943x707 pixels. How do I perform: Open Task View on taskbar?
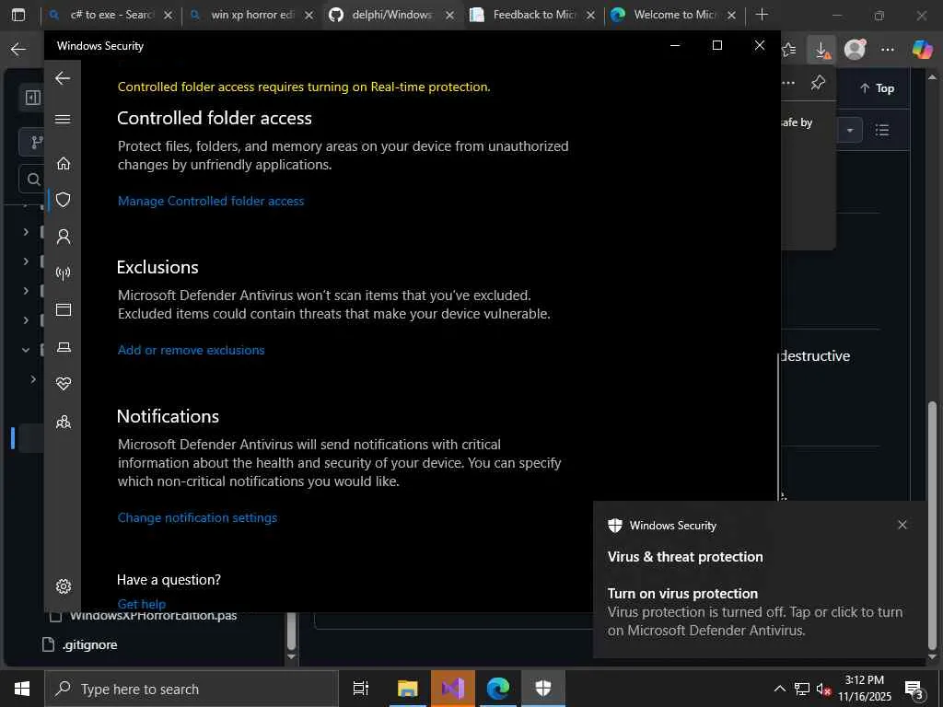click(361, 689)
